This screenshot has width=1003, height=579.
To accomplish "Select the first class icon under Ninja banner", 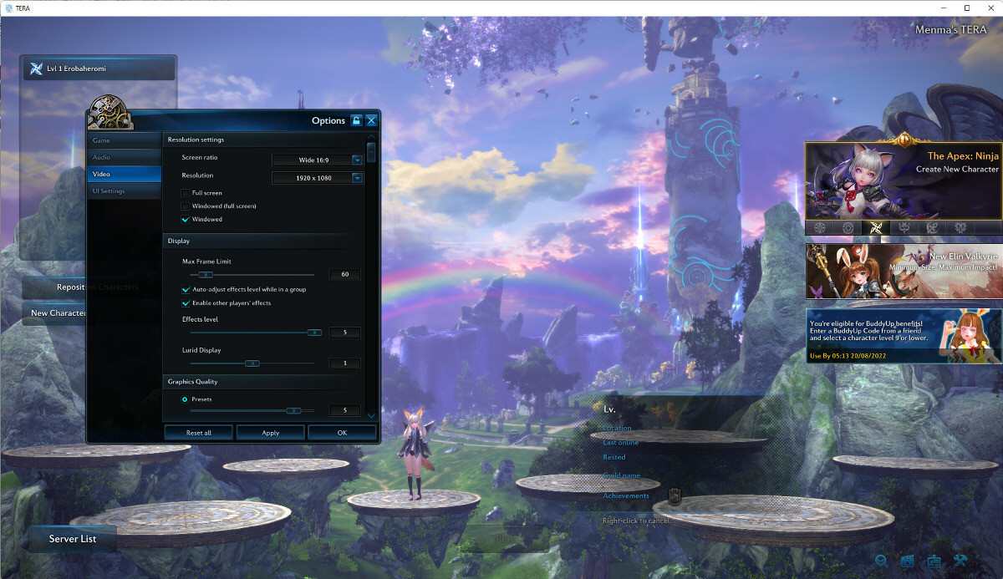I will point(821,227).
